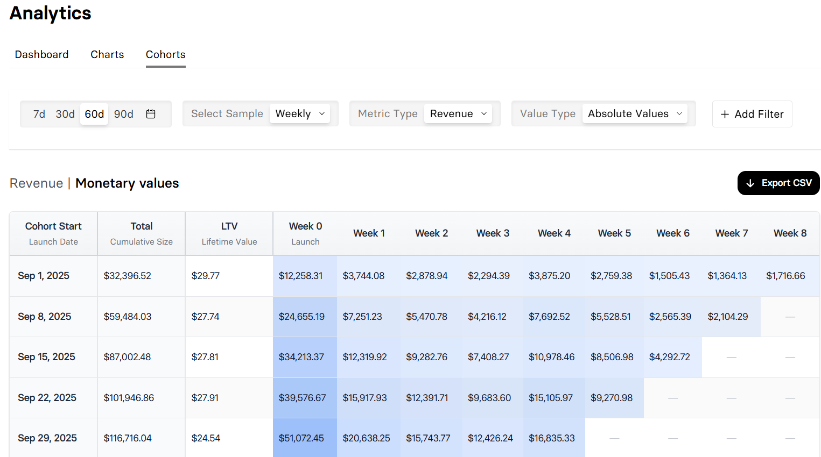Click the $24,655.19 Week 0 cell
The width and height of the screenshot is (821, 457).
305,317
